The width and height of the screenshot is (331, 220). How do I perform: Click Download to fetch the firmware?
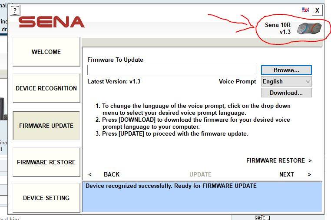pyautogui.click(x=286, y=93)
